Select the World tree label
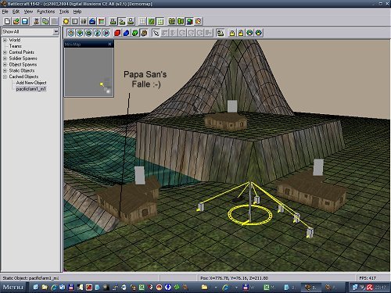The width and height of the screenshot is (391, 293). 15,40
